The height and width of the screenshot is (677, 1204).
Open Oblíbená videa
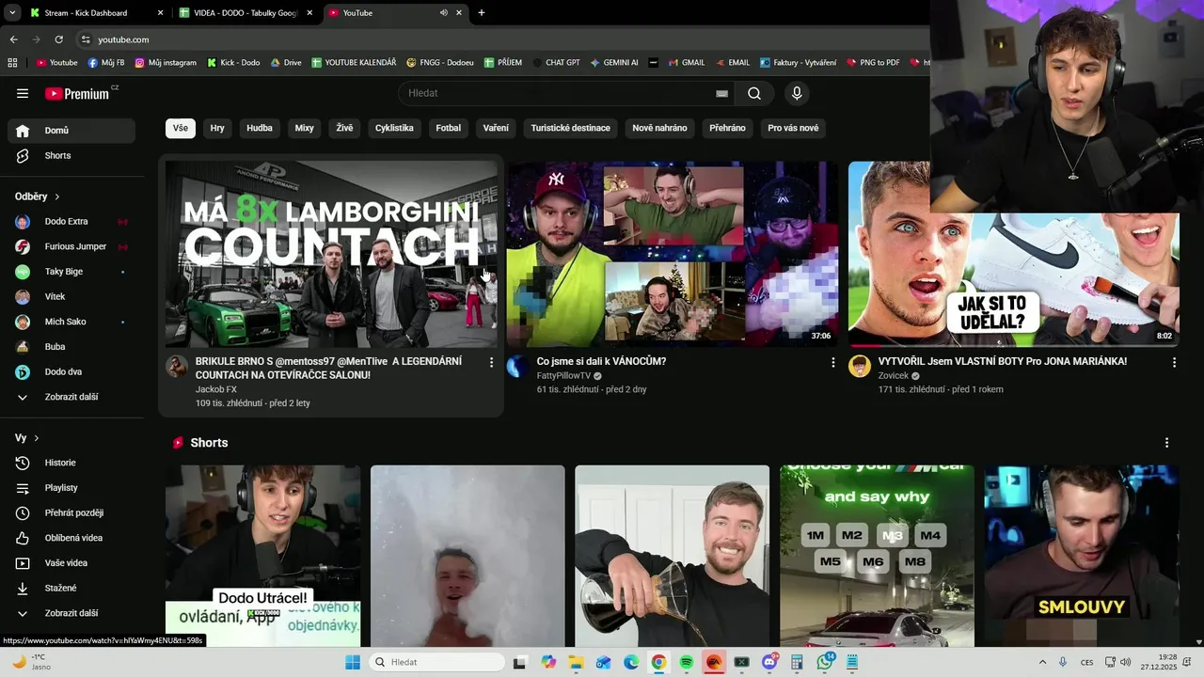pos(71,538)
